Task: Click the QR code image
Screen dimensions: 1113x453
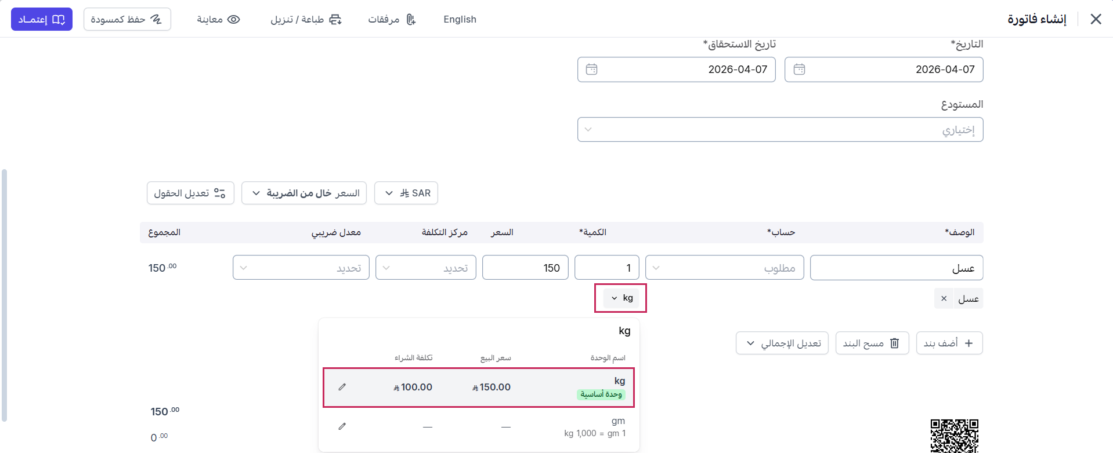Action: tap(954, 436)
